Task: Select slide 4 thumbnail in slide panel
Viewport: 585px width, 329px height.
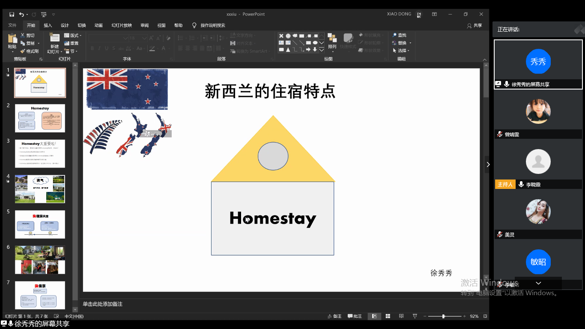Action: tap(40, 188)
